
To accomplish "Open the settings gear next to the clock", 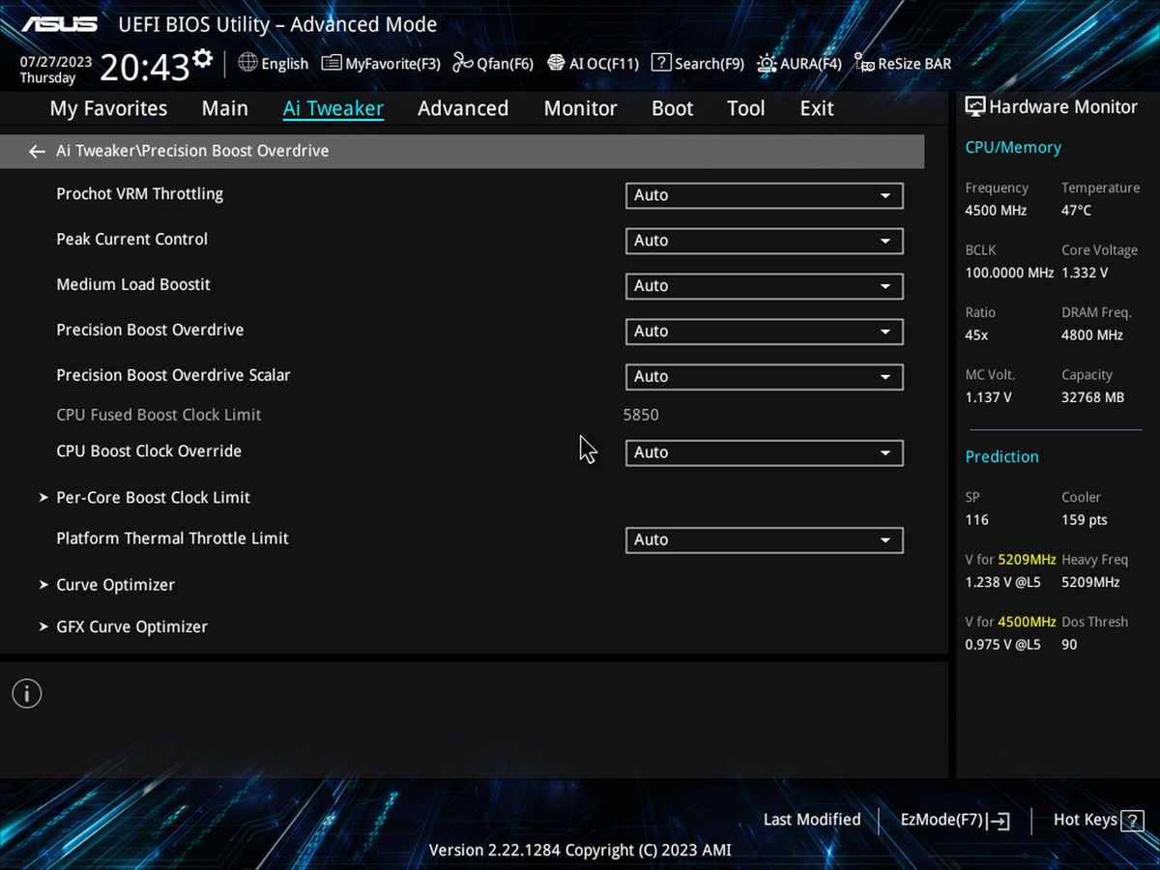I will [202, 58].
